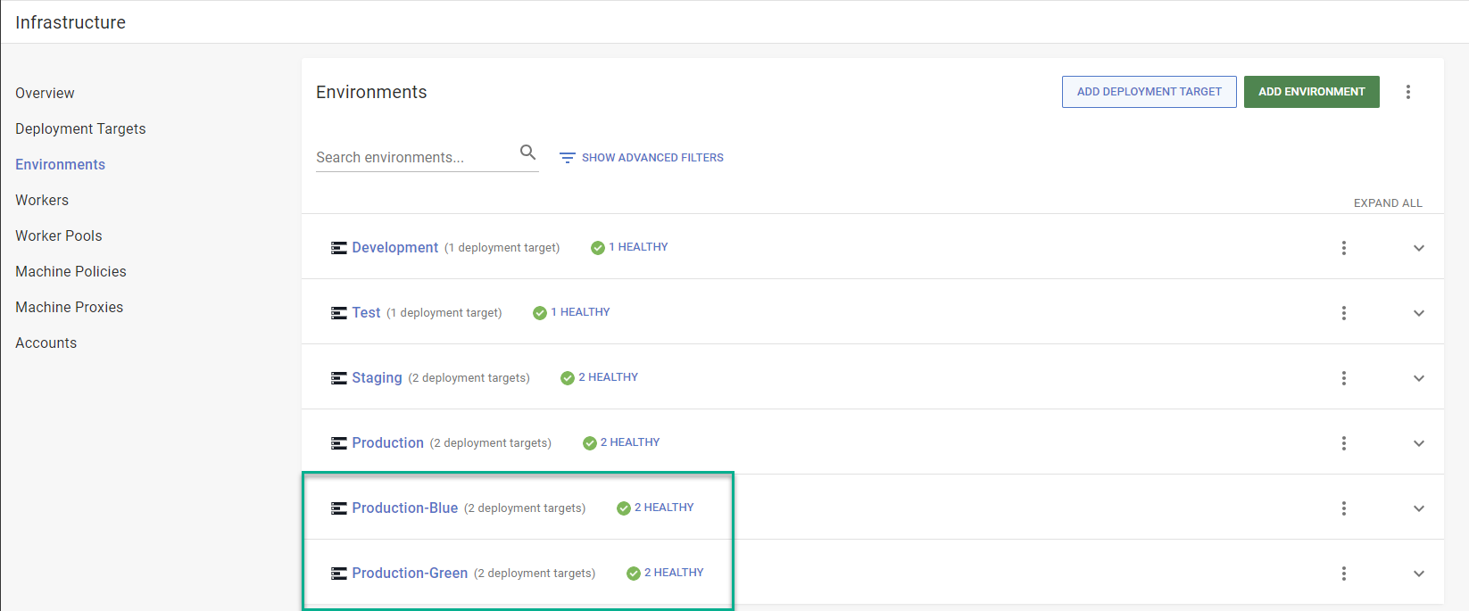Click the search magnifier icon

pyautogui.click(x=528, y=153)
